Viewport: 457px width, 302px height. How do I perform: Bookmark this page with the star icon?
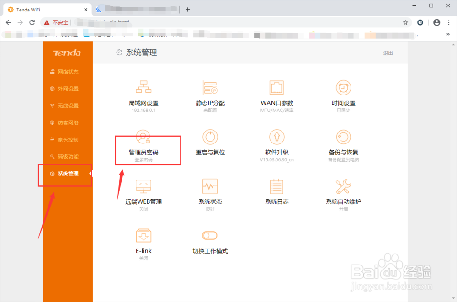click(x=405, y=22)
